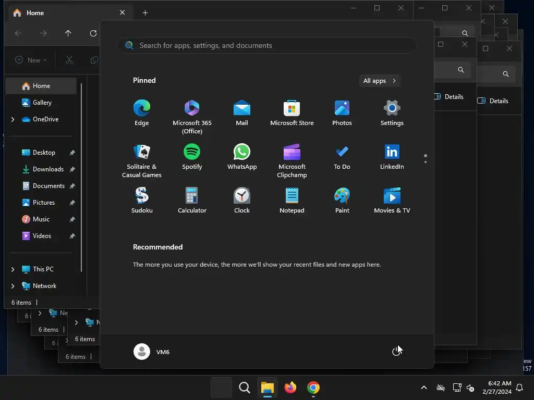This screenshot has width=534, height=400.
Task: Open LinkedIn pinned app
Action: [392, 157]
